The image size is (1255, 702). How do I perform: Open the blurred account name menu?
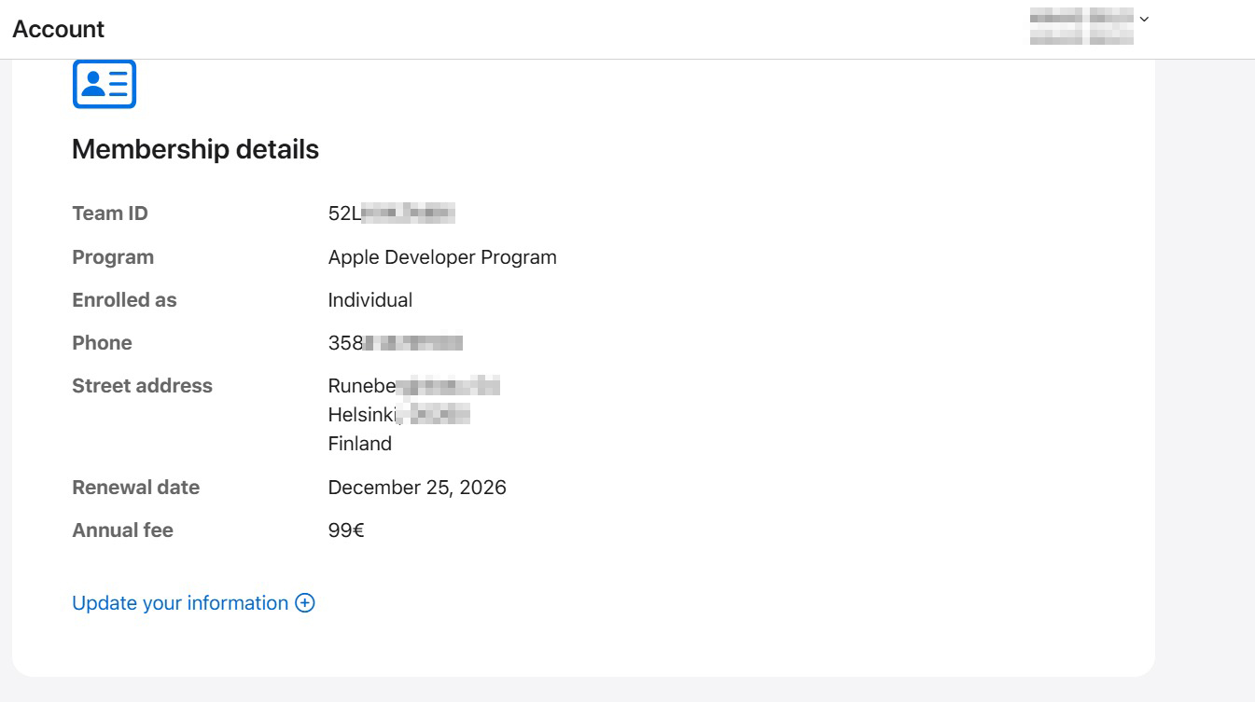1081,27
